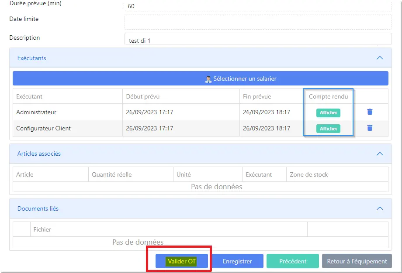Click the Articles associés section title
402x273 pixels.
point(39,154)
